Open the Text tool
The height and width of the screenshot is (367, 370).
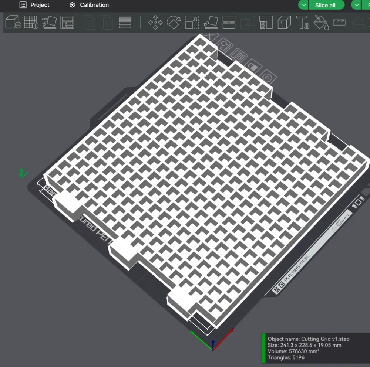[x=303, y=23]
